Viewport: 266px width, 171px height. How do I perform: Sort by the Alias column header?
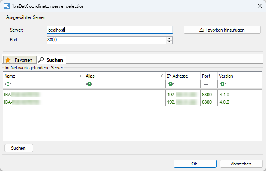tap(125, 76)
